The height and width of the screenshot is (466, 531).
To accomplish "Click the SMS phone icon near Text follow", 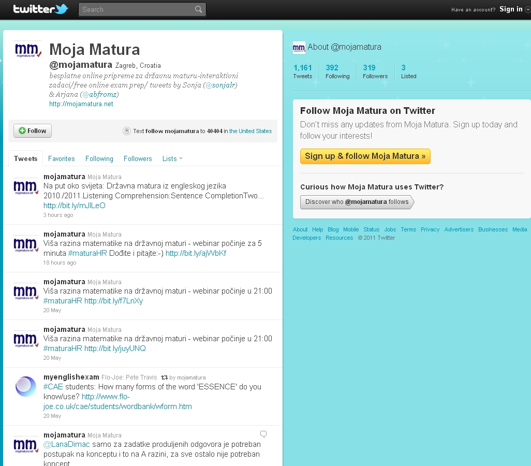I will [127, 131].
